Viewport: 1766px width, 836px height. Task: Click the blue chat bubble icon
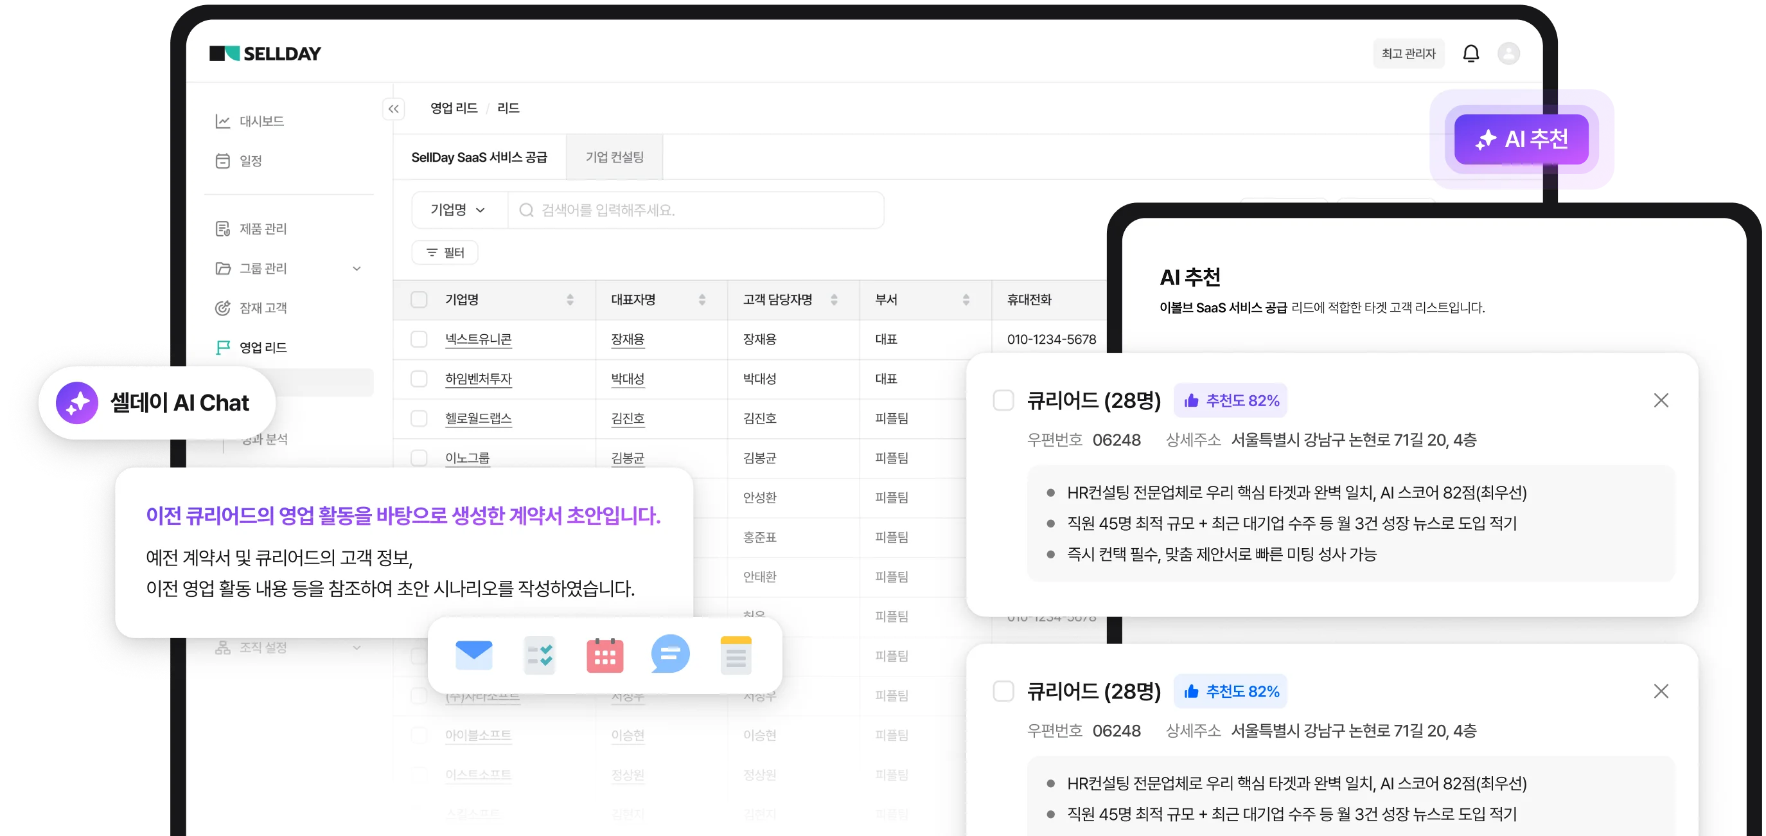coord(670,654)
